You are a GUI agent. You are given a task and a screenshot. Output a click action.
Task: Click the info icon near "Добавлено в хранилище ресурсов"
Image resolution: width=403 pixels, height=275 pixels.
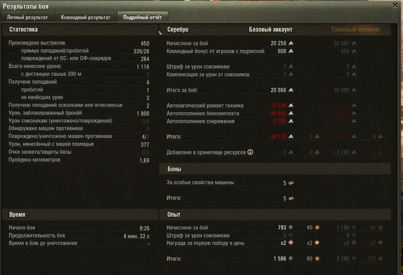pos(249,152)
